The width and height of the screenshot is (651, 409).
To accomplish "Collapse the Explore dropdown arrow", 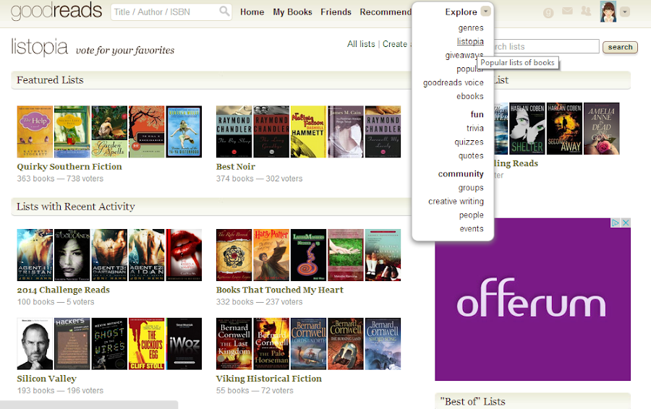I will click(485, 11).
